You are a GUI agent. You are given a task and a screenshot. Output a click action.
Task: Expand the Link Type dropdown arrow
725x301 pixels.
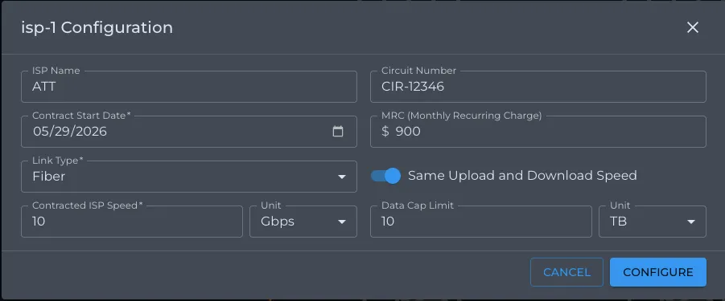[342, 177]
